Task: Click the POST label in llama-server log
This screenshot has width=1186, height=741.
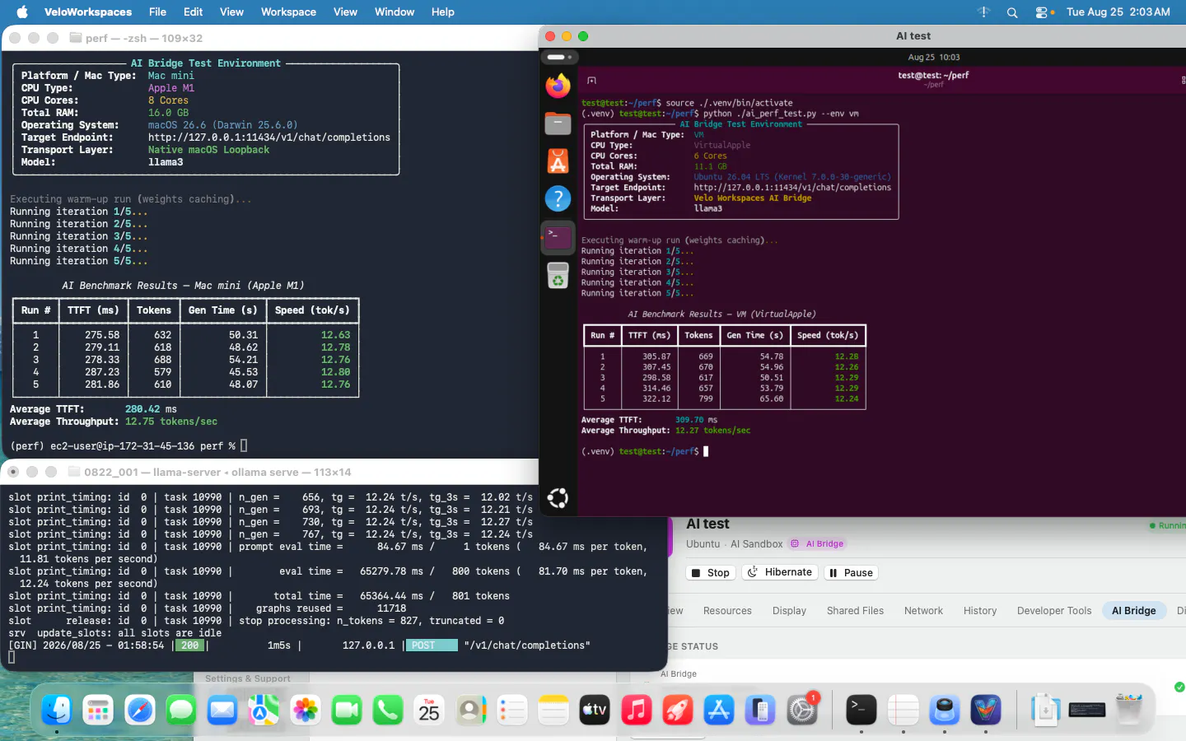Action: 432,645
